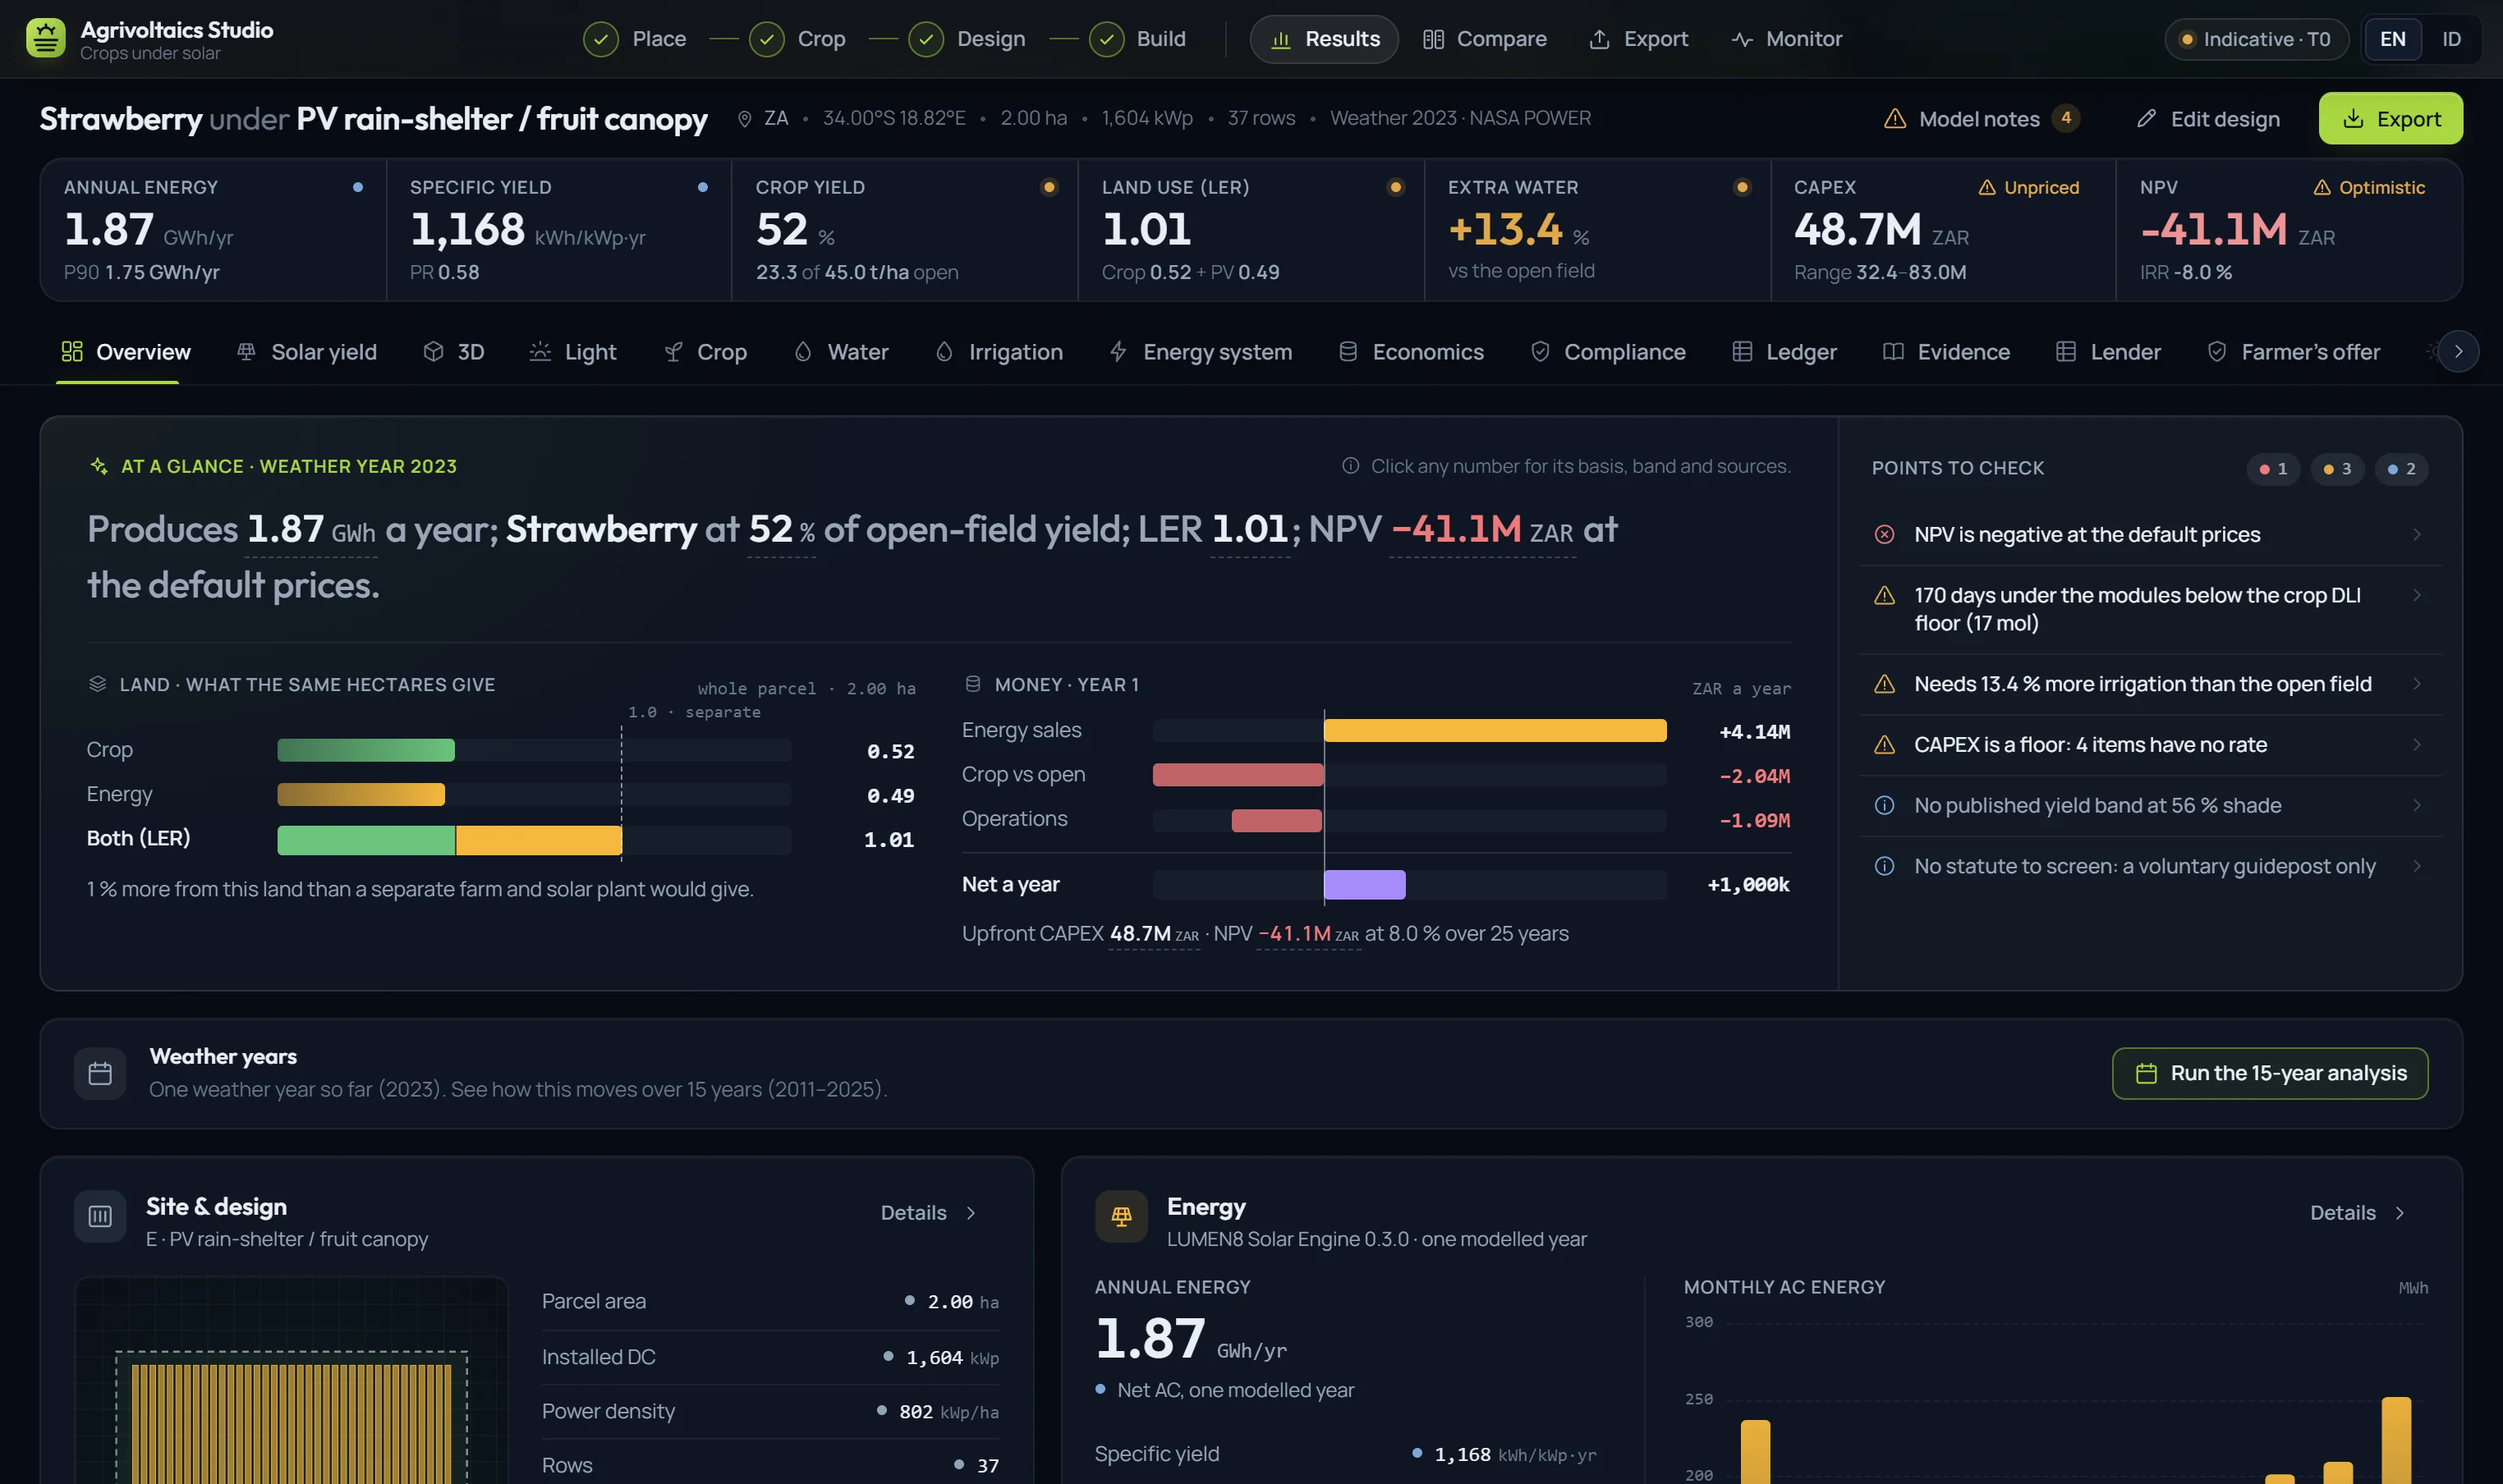The height and width of the screenshot is (1484, 2503).
Task: Click the site layout thumbnail preview
Action: [x=292, y=1381]
